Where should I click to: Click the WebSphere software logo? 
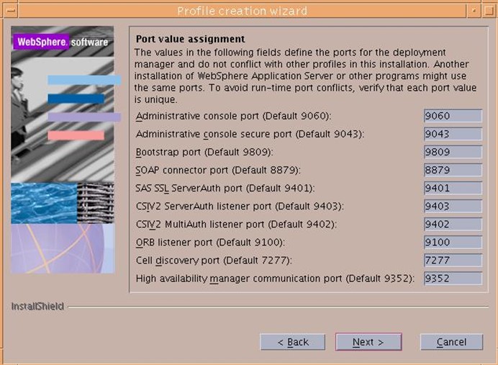click(60, 42)
